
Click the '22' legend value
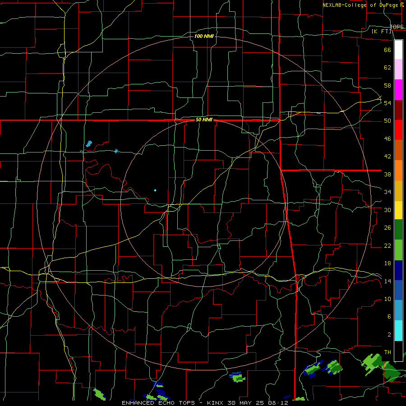point(388,245)
